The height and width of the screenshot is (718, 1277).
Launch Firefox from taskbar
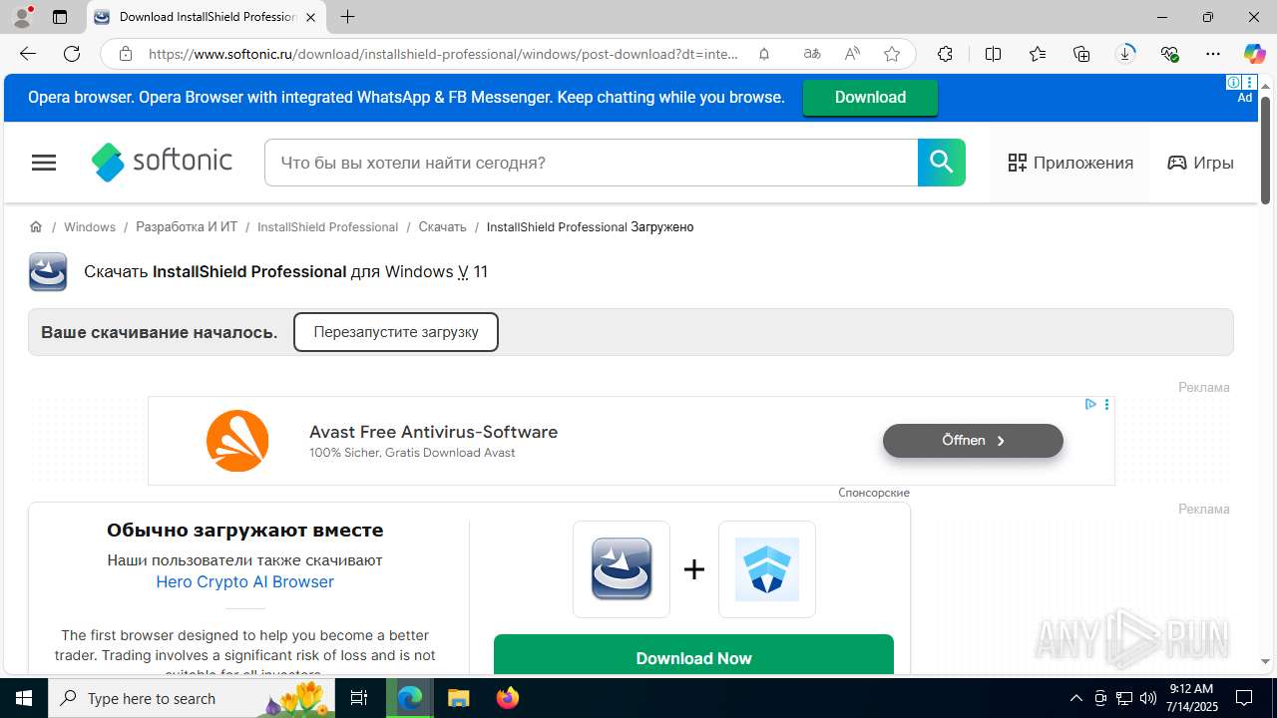click(x=508, y=698)
